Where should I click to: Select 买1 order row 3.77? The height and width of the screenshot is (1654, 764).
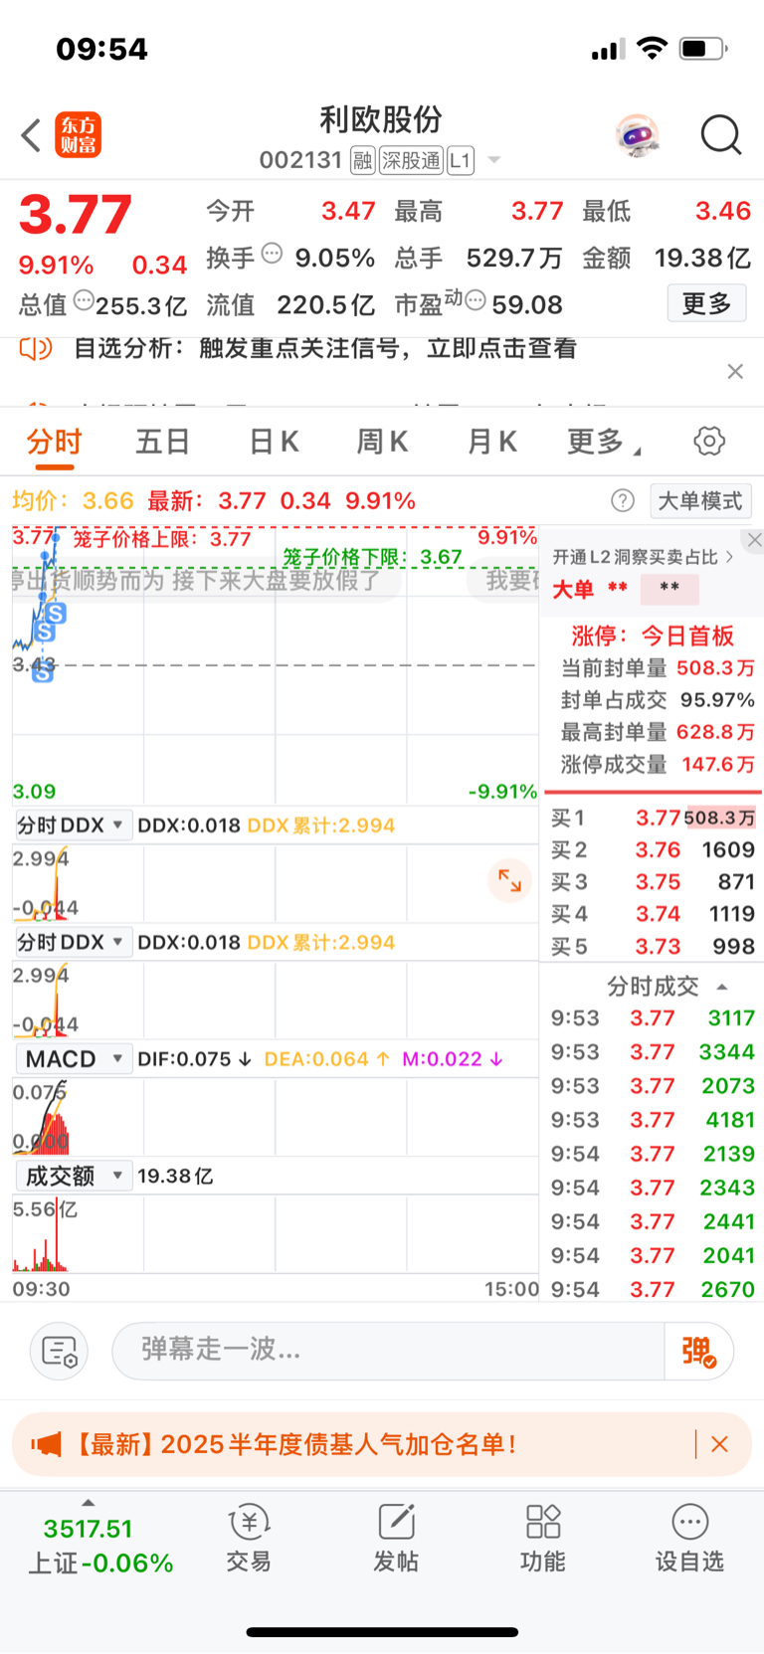653,818
